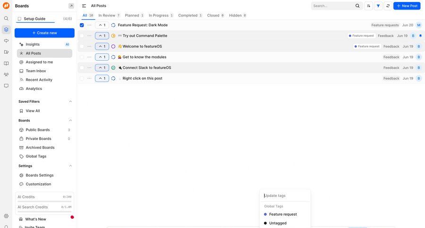Switch to the All tab
425x228 pixels.
click(x=88, y=16)
